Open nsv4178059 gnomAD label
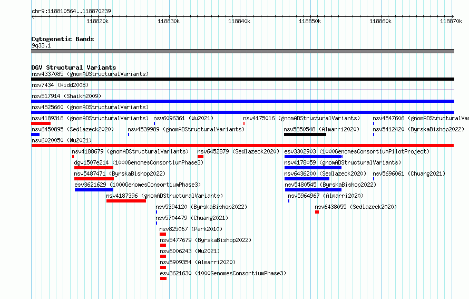The image size is (469, 299). pyautogui.click(x=343, y=162)
